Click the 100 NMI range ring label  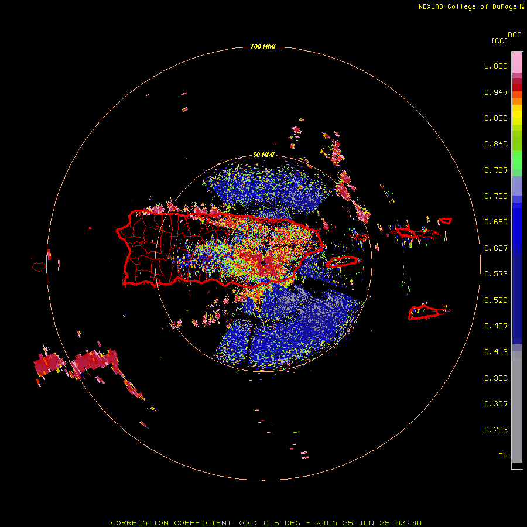(263, 46)
